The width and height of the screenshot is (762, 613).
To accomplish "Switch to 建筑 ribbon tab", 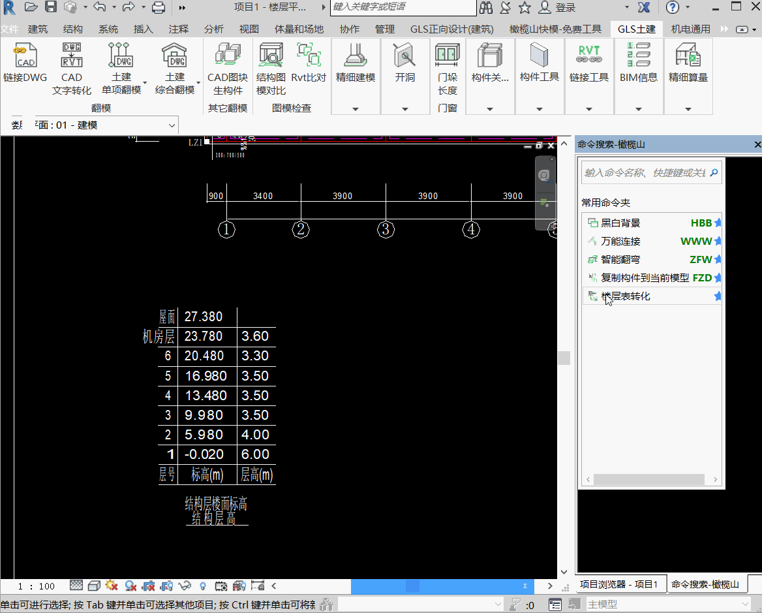I will [x=38, y=29].
